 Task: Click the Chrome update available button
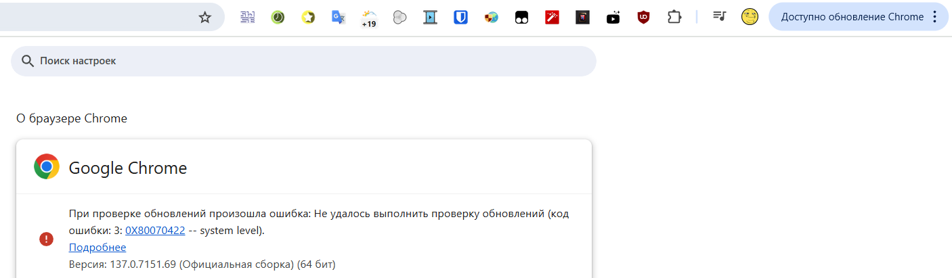(x=852, y=17)
